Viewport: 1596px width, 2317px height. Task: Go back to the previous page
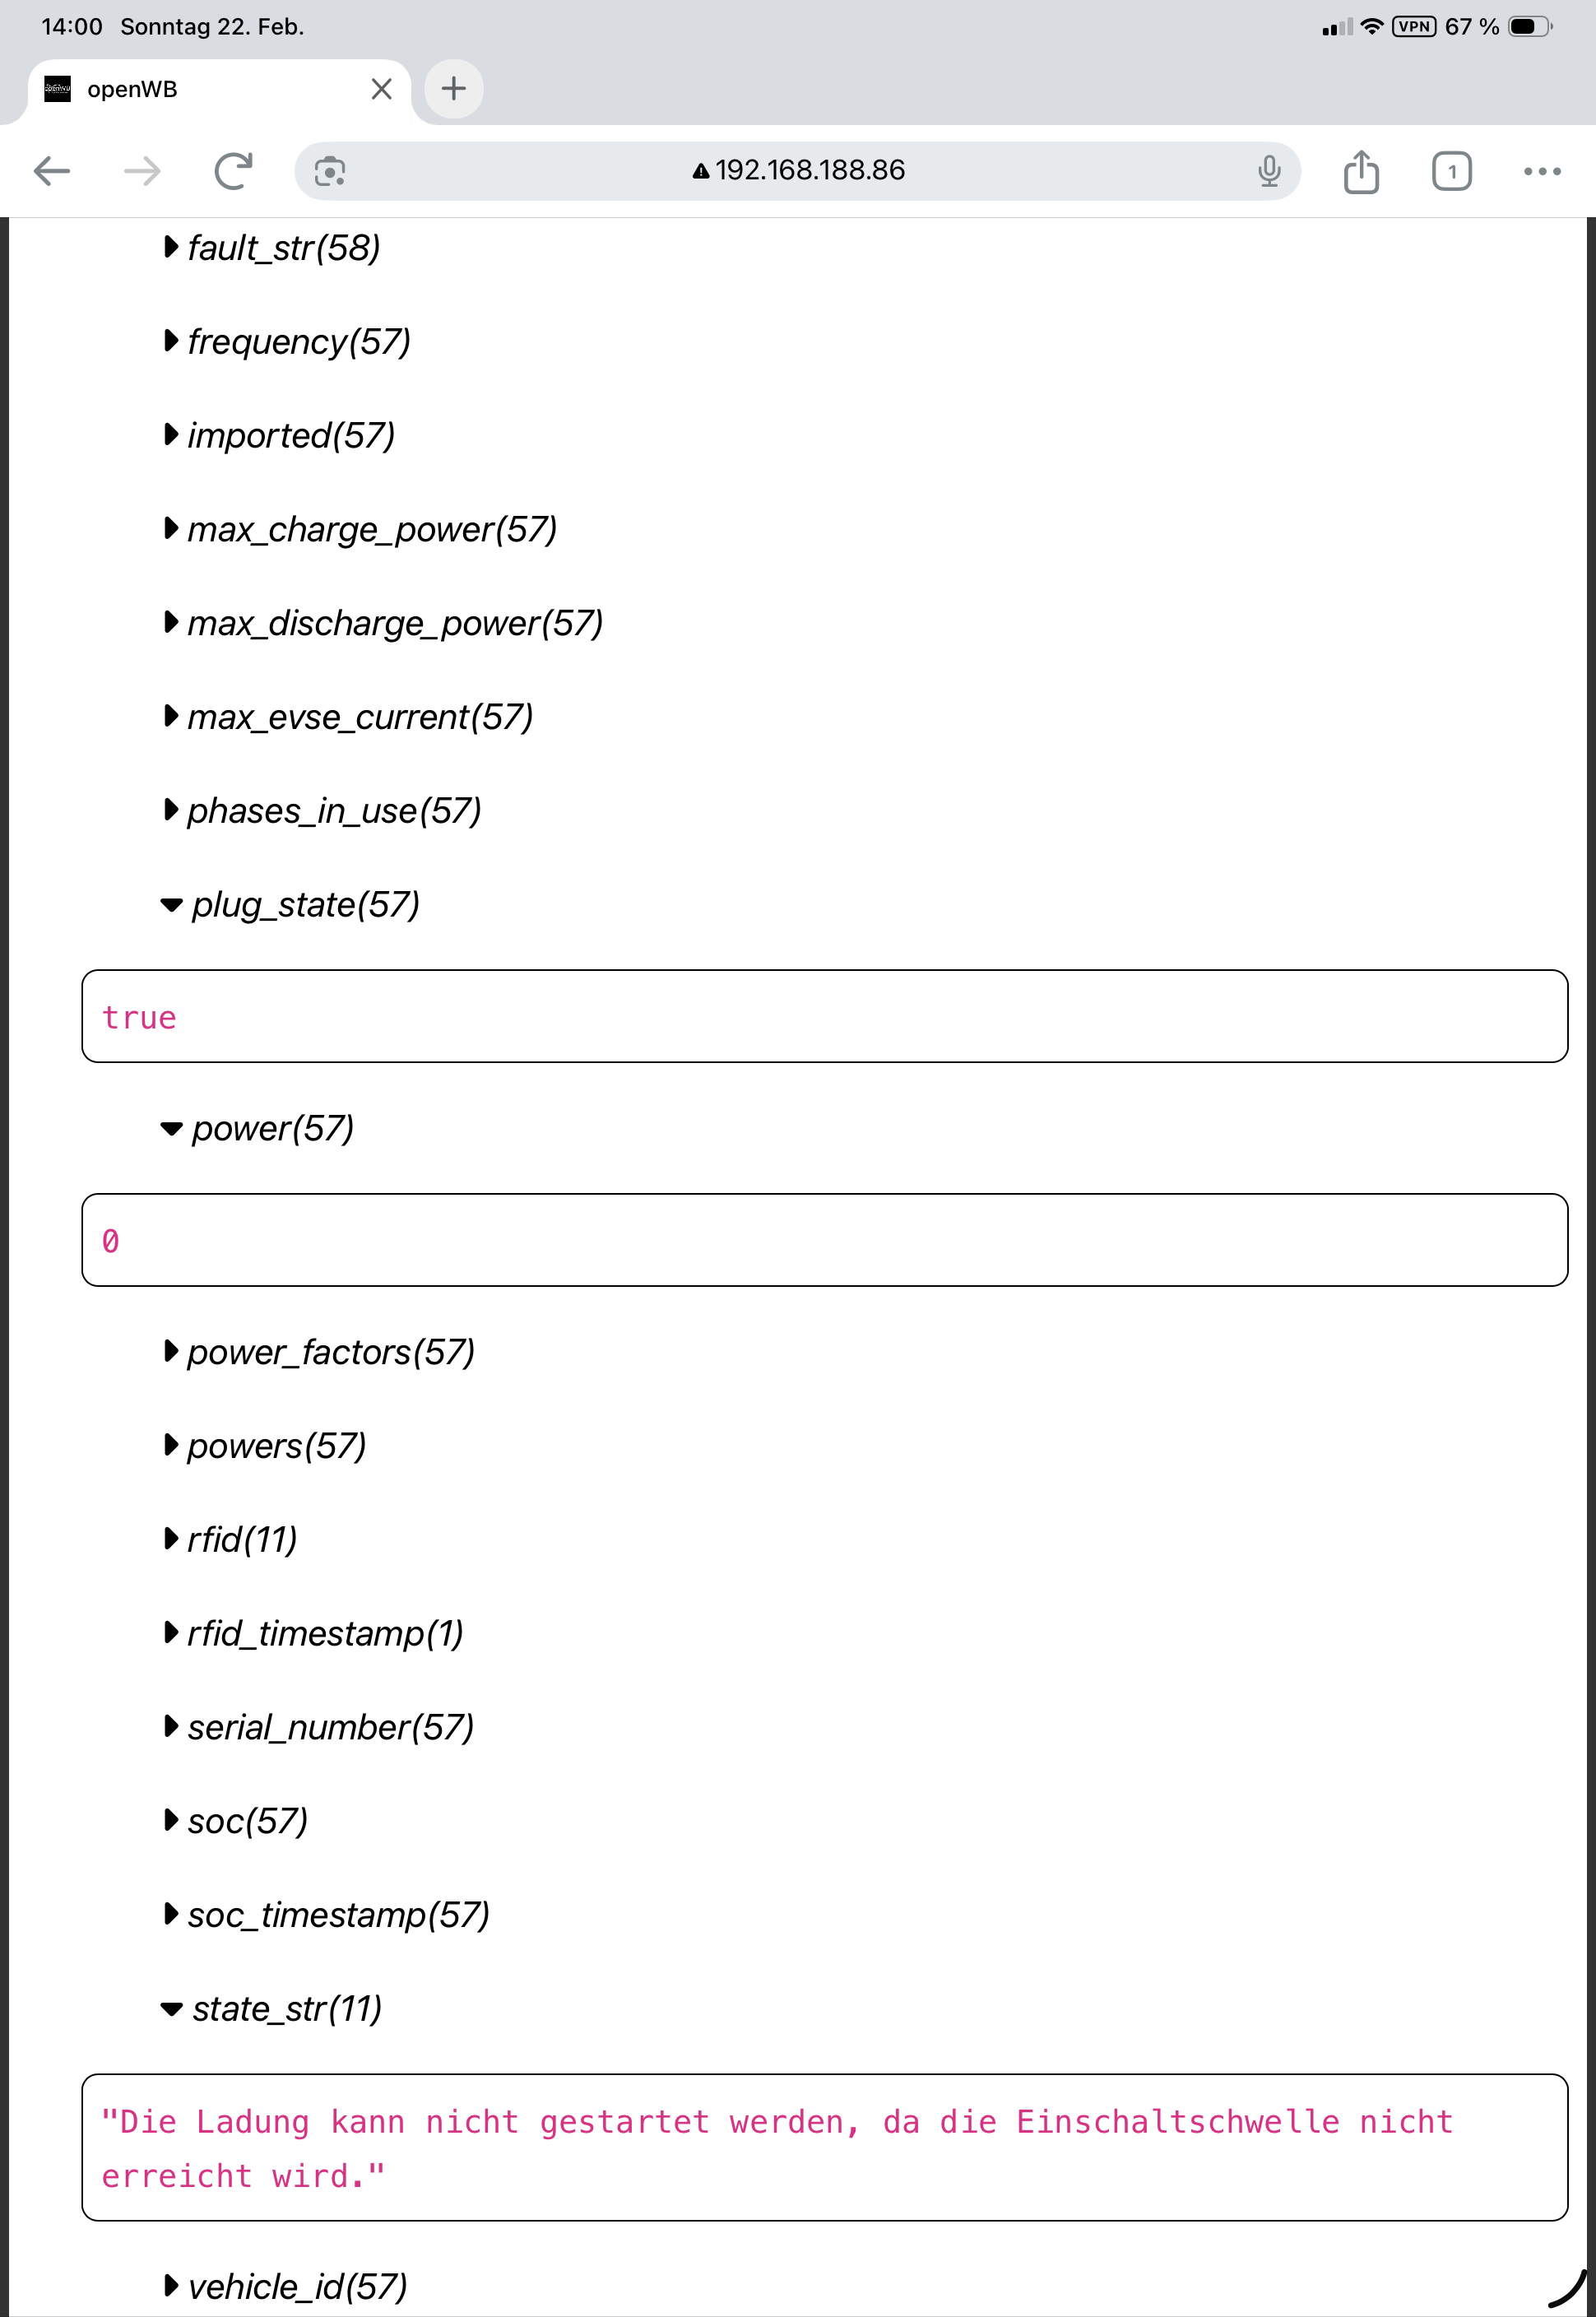(x=52, y=171)
